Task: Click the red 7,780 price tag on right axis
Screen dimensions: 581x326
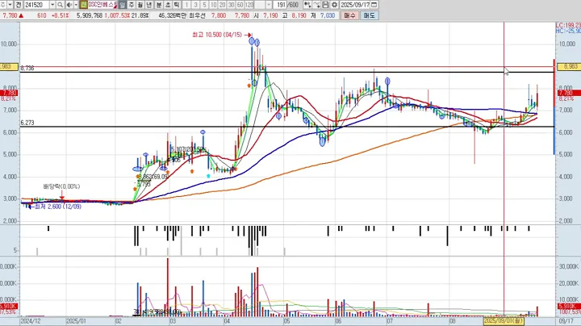Action: 569,93
